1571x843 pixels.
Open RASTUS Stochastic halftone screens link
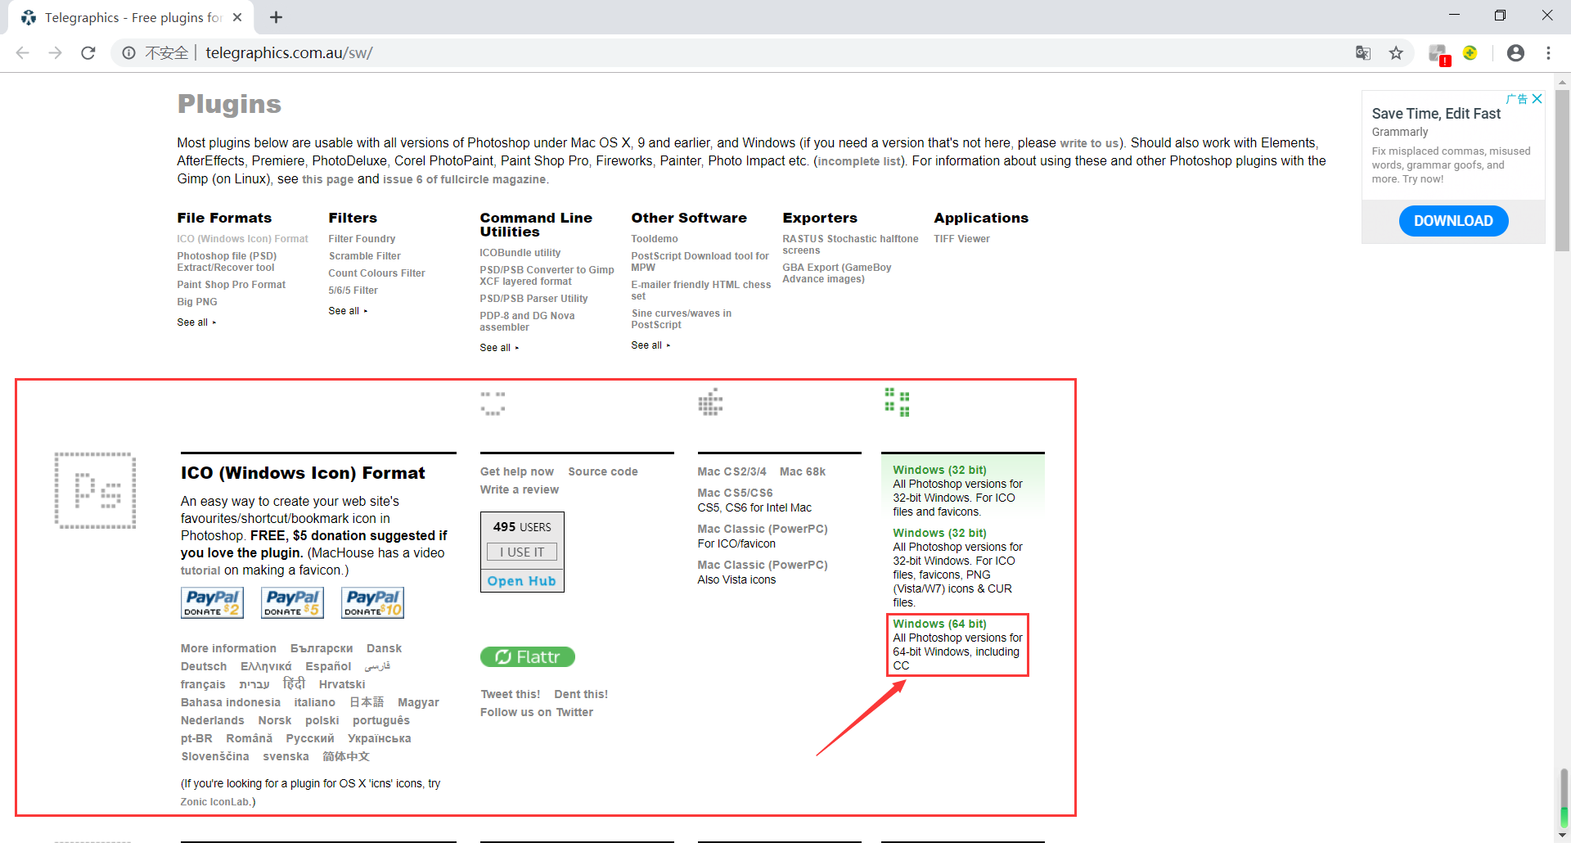(850, 245)
